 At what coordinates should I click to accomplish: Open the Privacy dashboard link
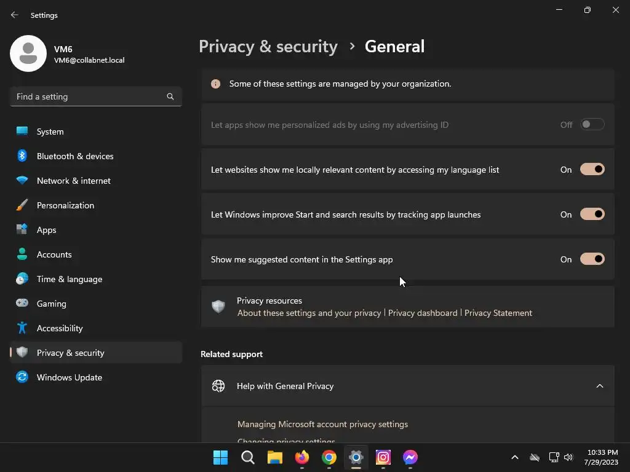click(x=423, y=313)
